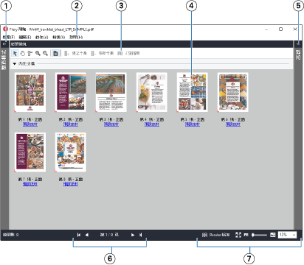The height and width of the screenshot is (265, 304).
Task: Open the Reader view
Action: tap(215, 235)
